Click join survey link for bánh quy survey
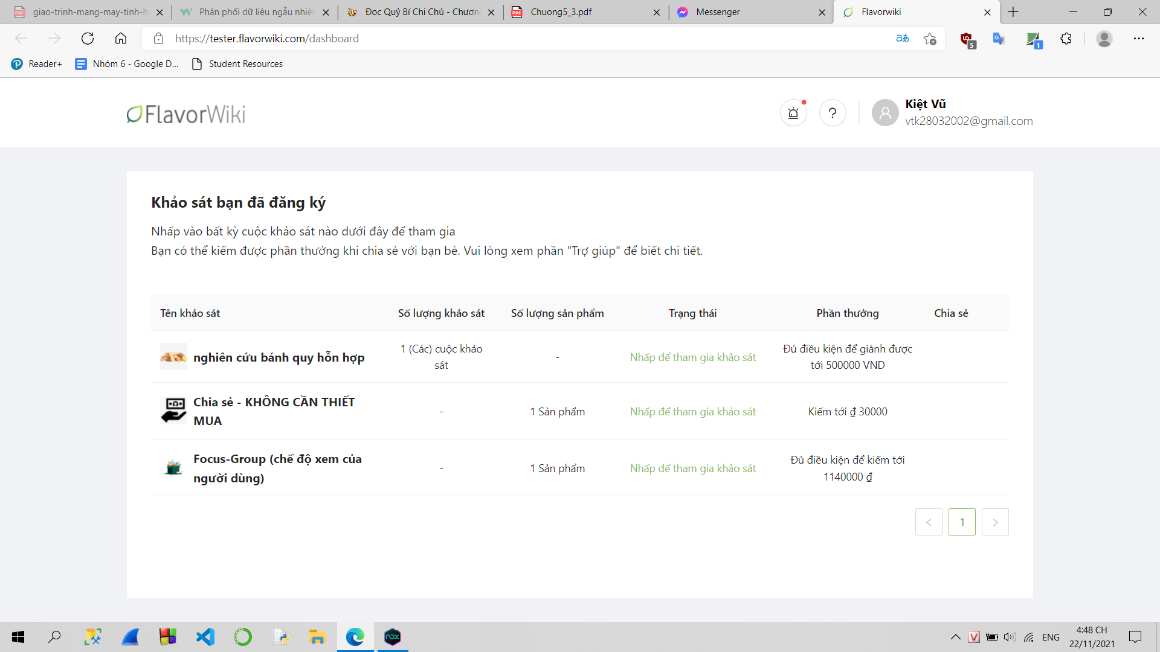This screenshot has height=652, width=1160. coord(692,357)
